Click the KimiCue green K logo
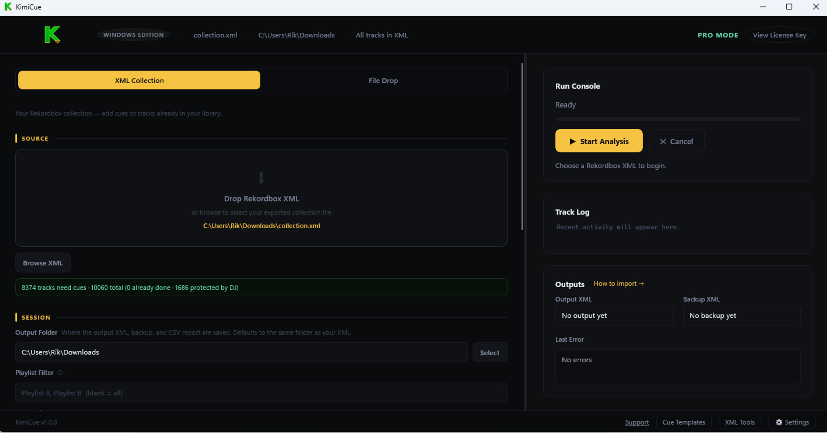The image size is (827, 433). (52, 35)
